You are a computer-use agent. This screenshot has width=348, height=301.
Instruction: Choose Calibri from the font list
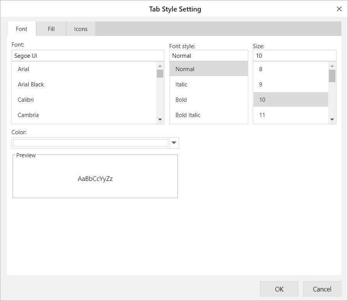pyautogui.click(x=84, y=100)
